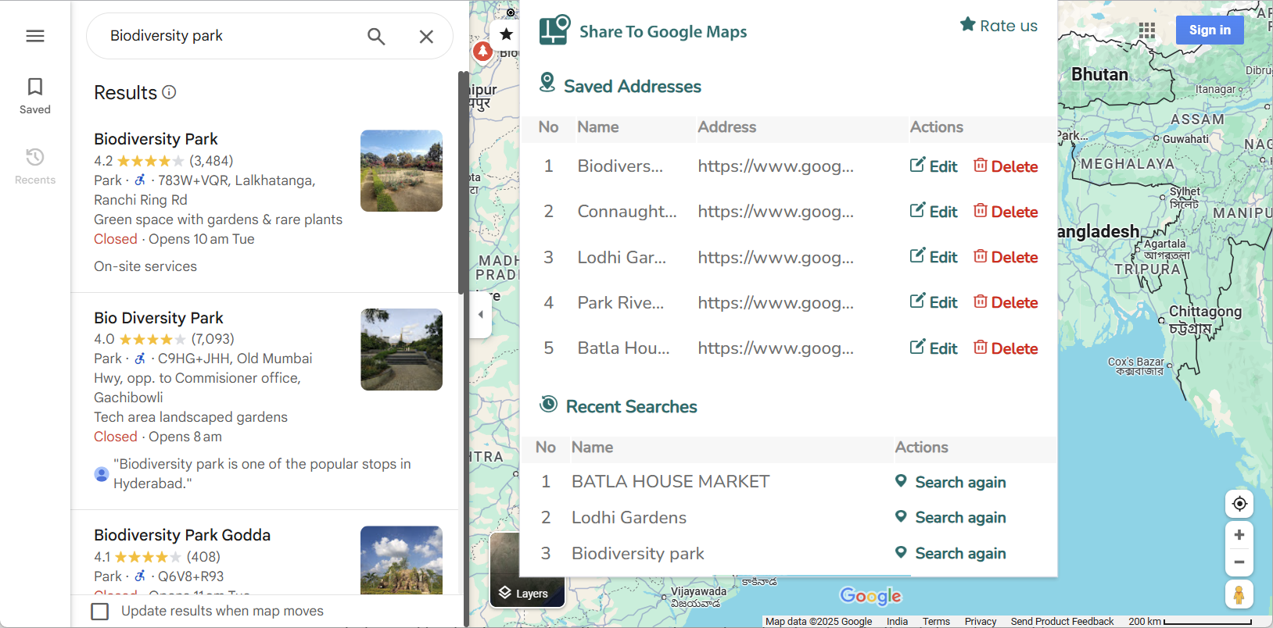Click the Batla Hou... name cell

click(623, 348)
